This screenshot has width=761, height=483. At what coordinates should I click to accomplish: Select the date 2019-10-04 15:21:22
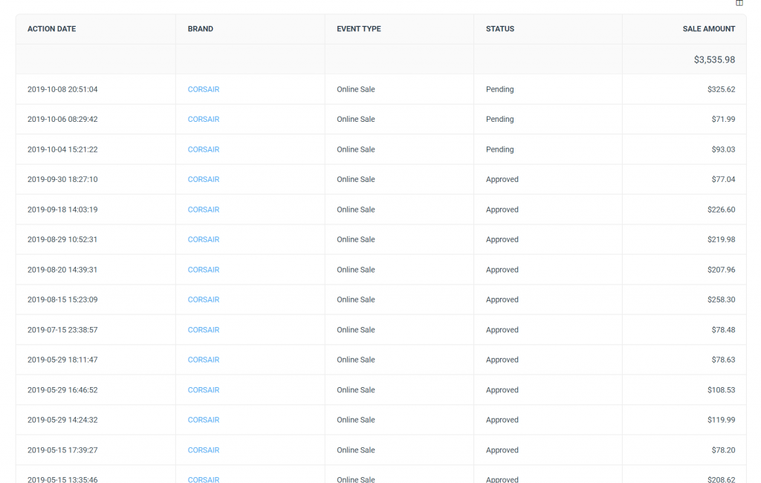(62, 149)
